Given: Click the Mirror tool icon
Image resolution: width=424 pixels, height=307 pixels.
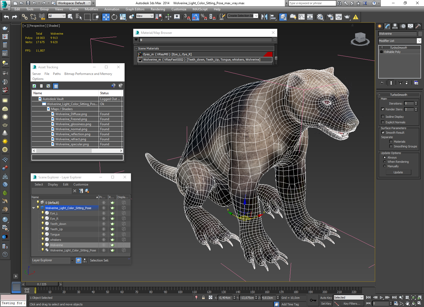Looking at the screenshot, I should 264,17.
